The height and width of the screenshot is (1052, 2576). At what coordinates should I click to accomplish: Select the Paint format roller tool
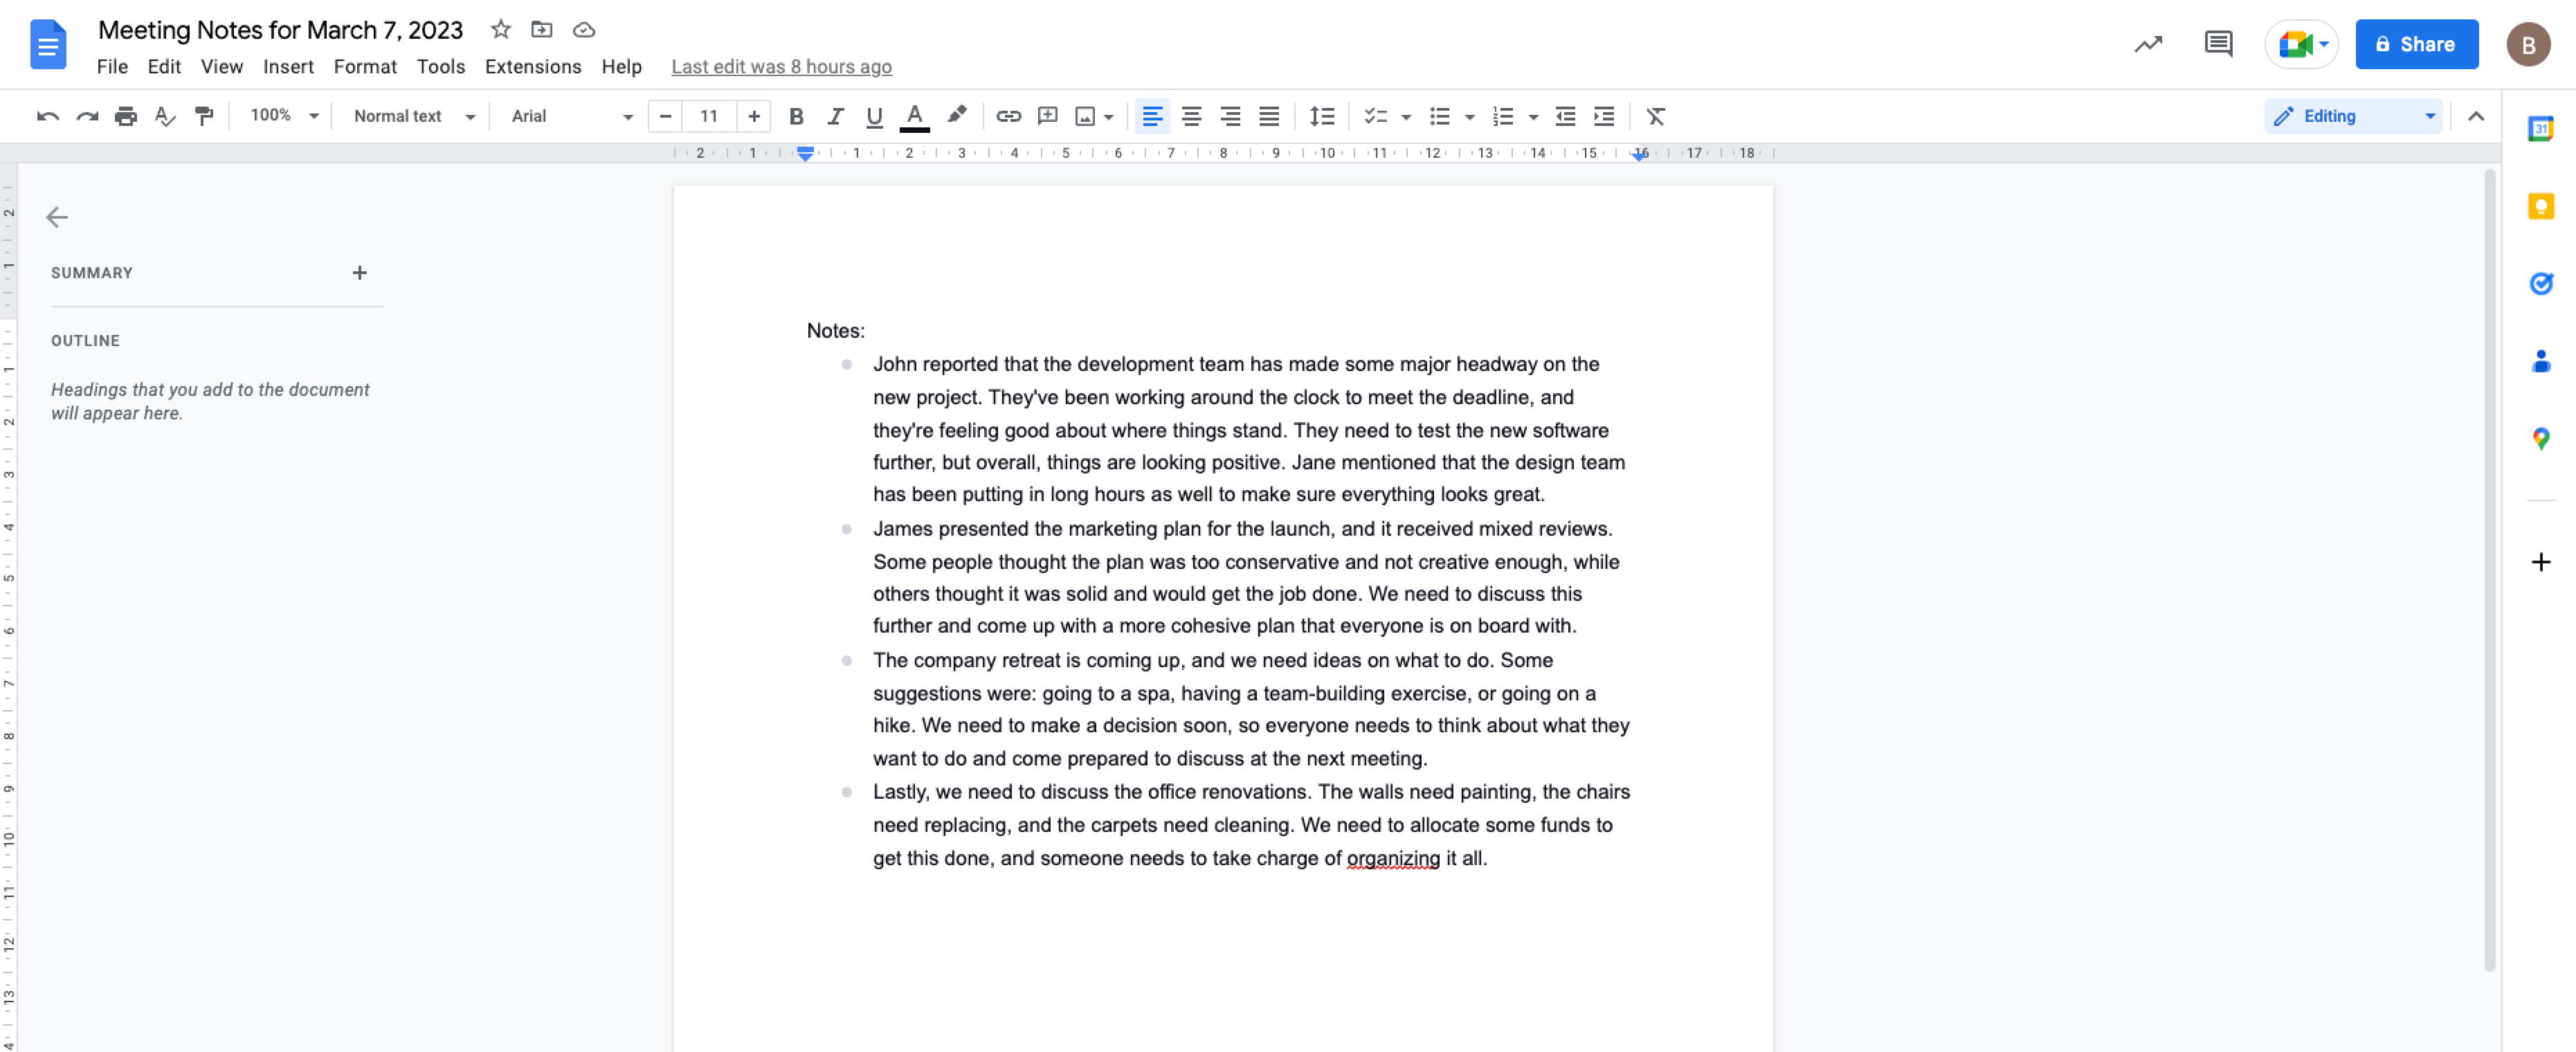tap(204, 116)
